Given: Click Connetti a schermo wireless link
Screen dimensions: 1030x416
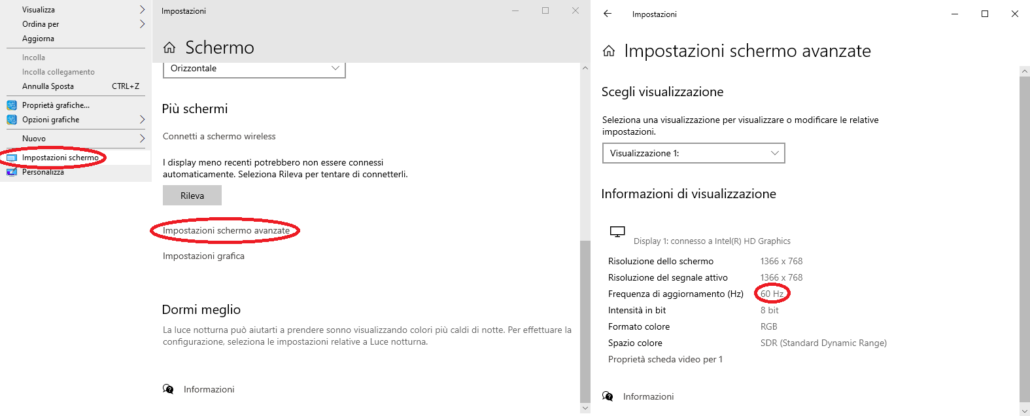Looking at the screenshot, I should [x=219, y=136].
